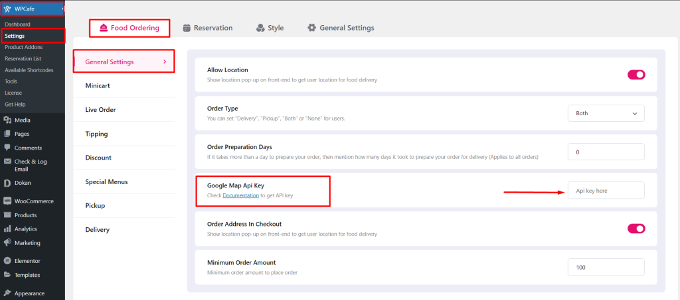Click the Elementor icon
This screenshot has height=300, width=680.
pyautogui.click(x=7, y=261)
